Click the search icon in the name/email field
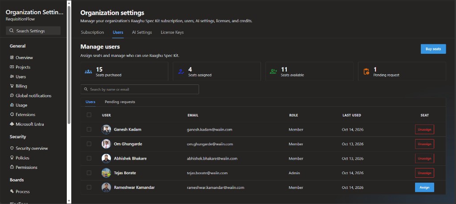The image size is (456, 204). click(86, 89)
